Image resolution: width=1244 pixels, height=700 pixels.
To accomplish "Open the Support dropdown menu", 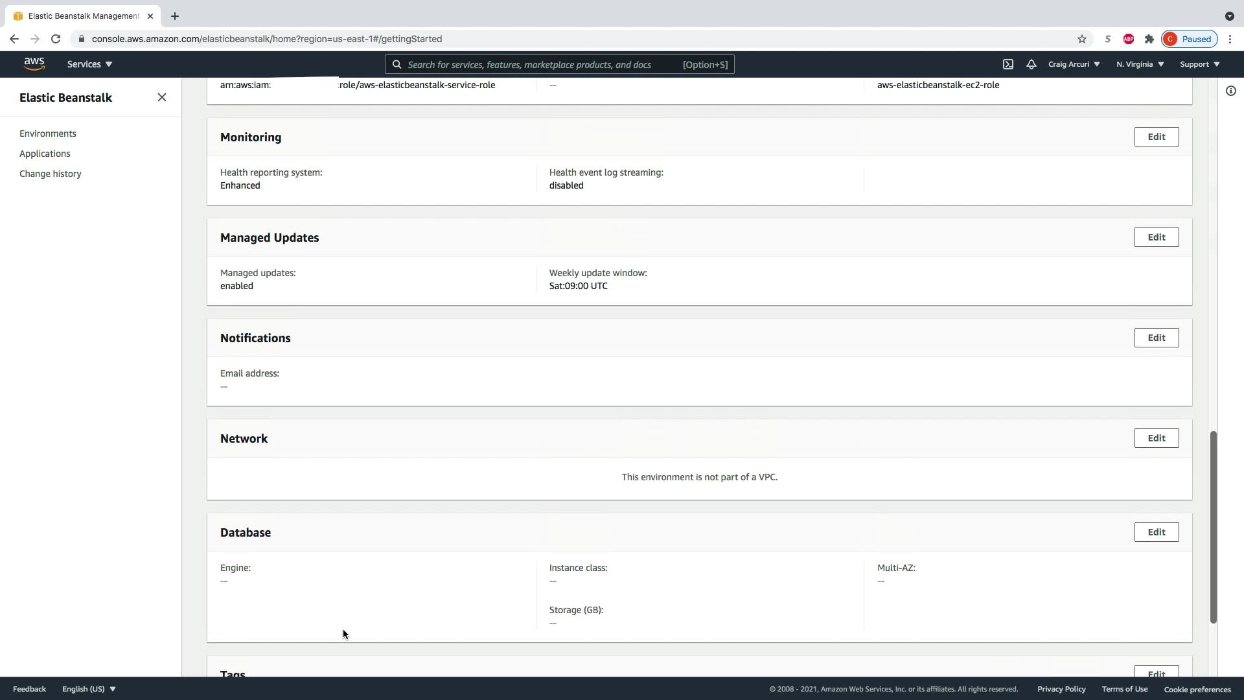I will [x=1199, y=64].
